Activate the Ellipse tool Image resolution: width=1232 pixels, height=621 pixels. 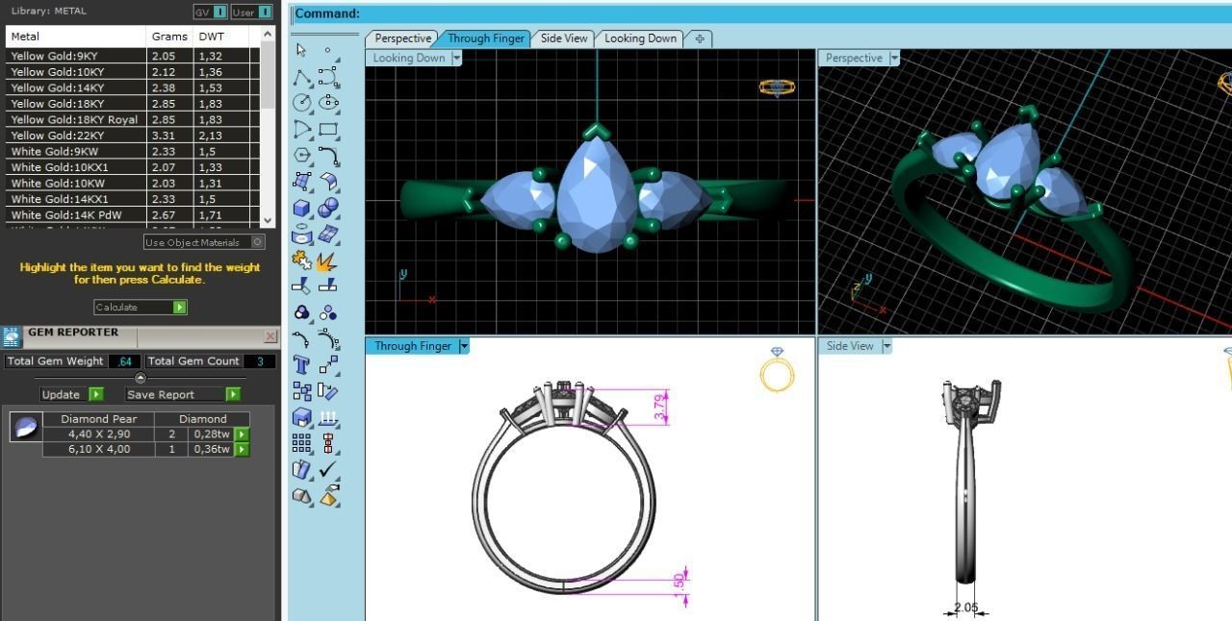coord(328,103)
